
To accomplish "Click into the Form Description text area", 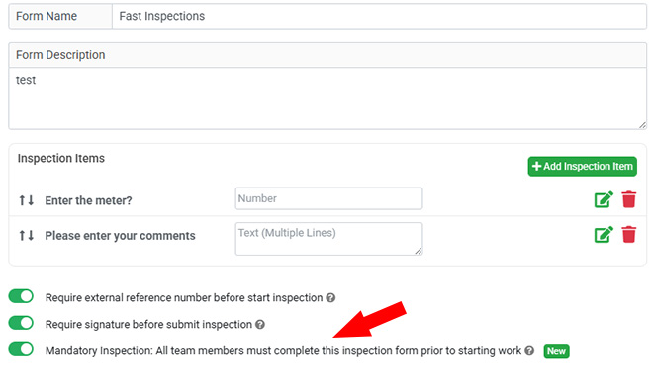I will 327,99.
